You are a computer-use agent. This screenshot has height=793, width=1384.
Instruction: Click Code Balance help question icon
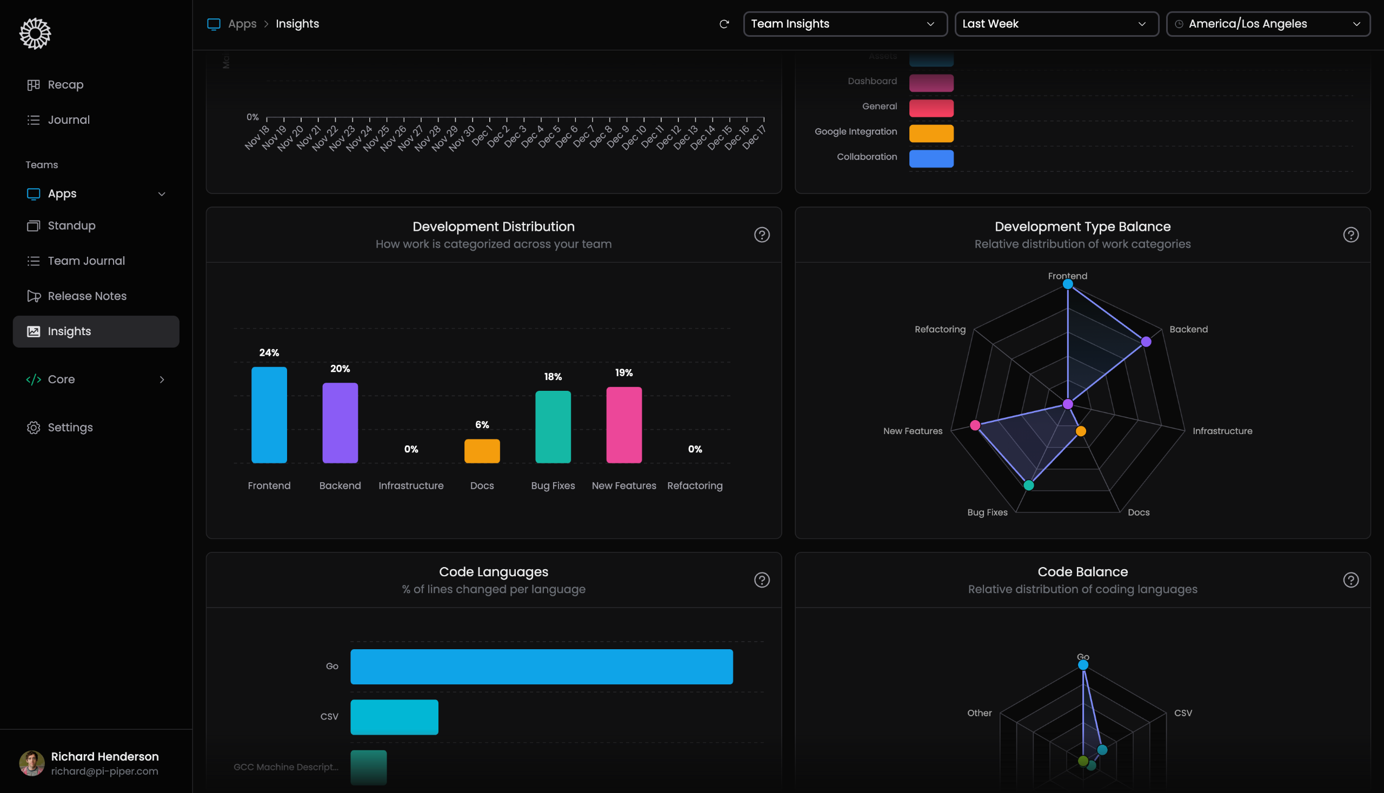(x=1350, y=580)
